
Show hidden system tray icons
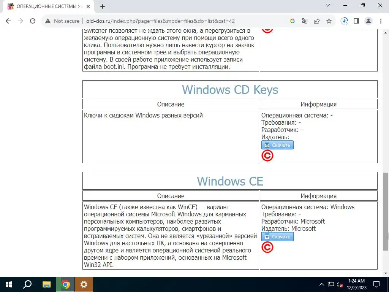point(321,284)
